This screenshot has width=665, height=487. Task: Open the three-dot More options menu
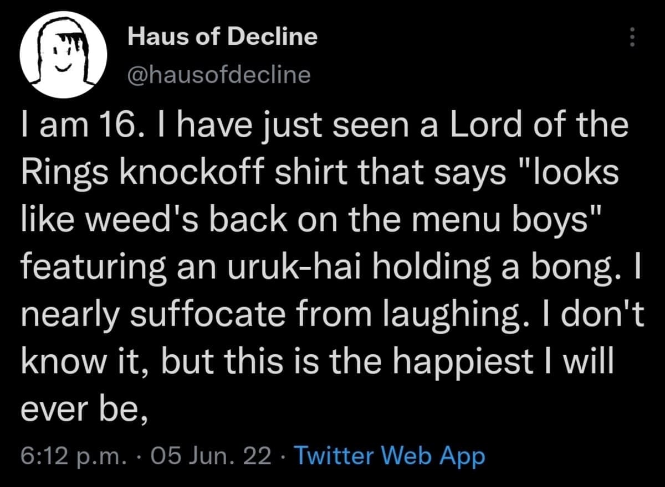click(630, 38)
